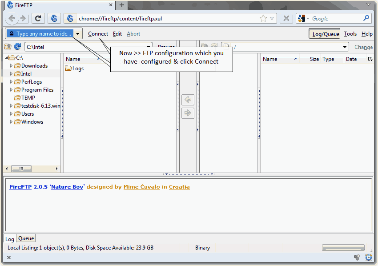Toggle the Log/Queue panel button

[x=325, y=34]
